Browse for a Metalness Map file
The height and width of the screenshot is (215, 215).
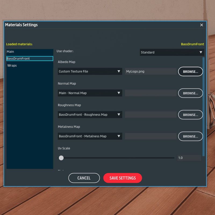(x=190, y=136)
